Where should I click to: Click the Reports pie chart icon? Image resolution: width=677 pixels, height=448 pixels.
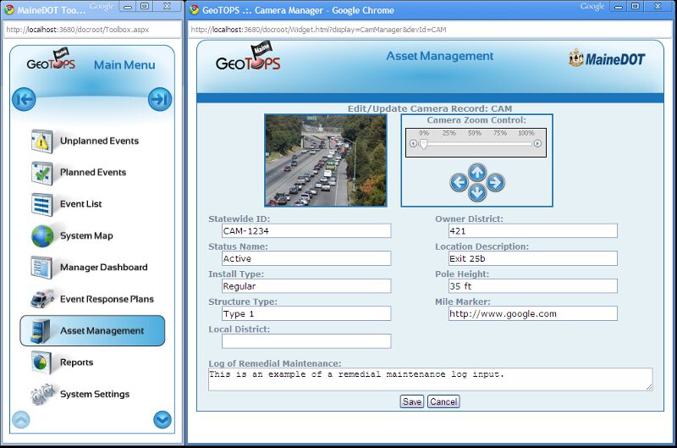point(41,362)
